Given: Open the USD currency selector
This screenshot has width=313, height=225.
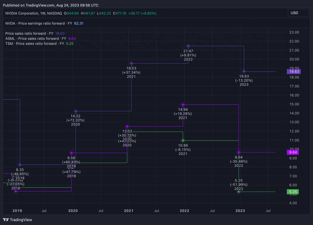Looking at the screenshot, I should click(298, 13).
